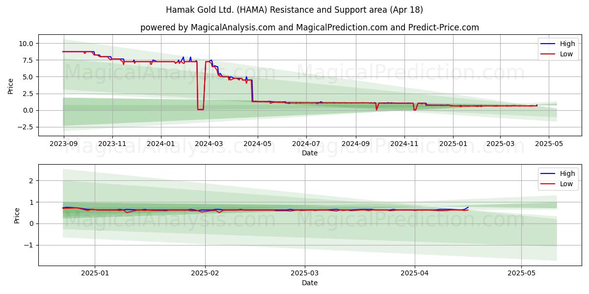Click the '2024-05' tick label
Image resolution: width=589 pixels, height=294 pixels.
[x=258, y=143]
